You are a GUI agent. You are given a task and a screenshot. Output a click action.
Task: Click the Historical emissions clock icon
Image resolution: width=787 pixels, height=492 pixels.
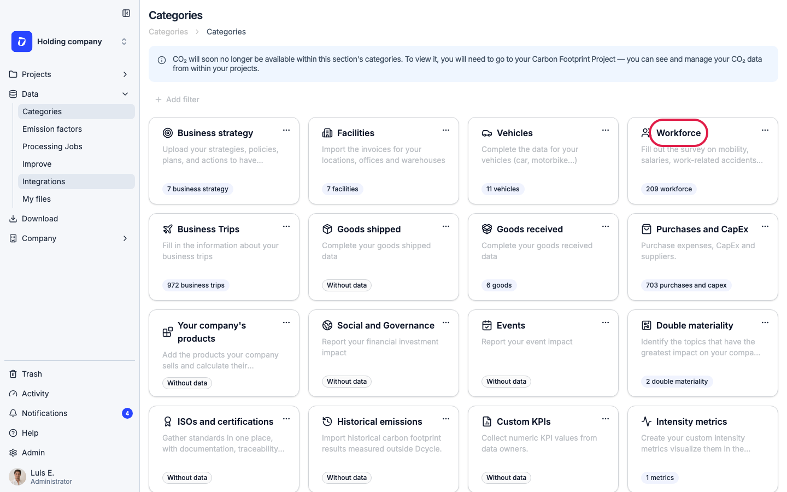pos(327,421)
